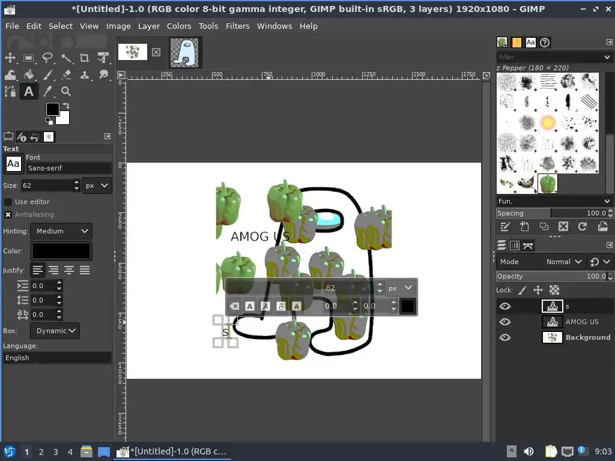Screen dimensions: 615x461
Task: Toggle bold in text overlay toolbar
Action: 250,306
